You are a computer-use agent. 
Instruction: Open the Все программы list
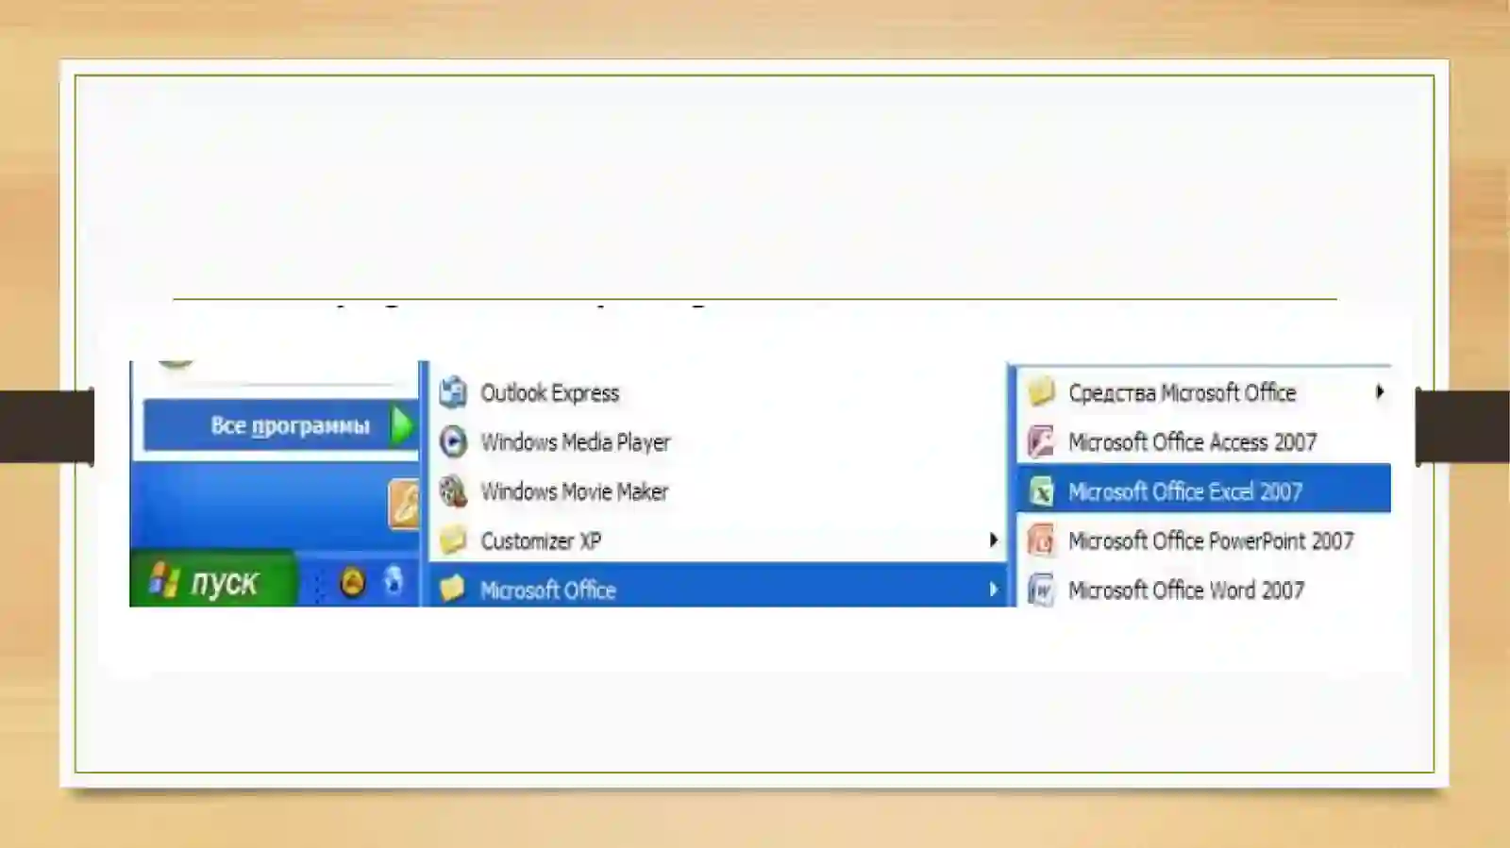point(281,425)
